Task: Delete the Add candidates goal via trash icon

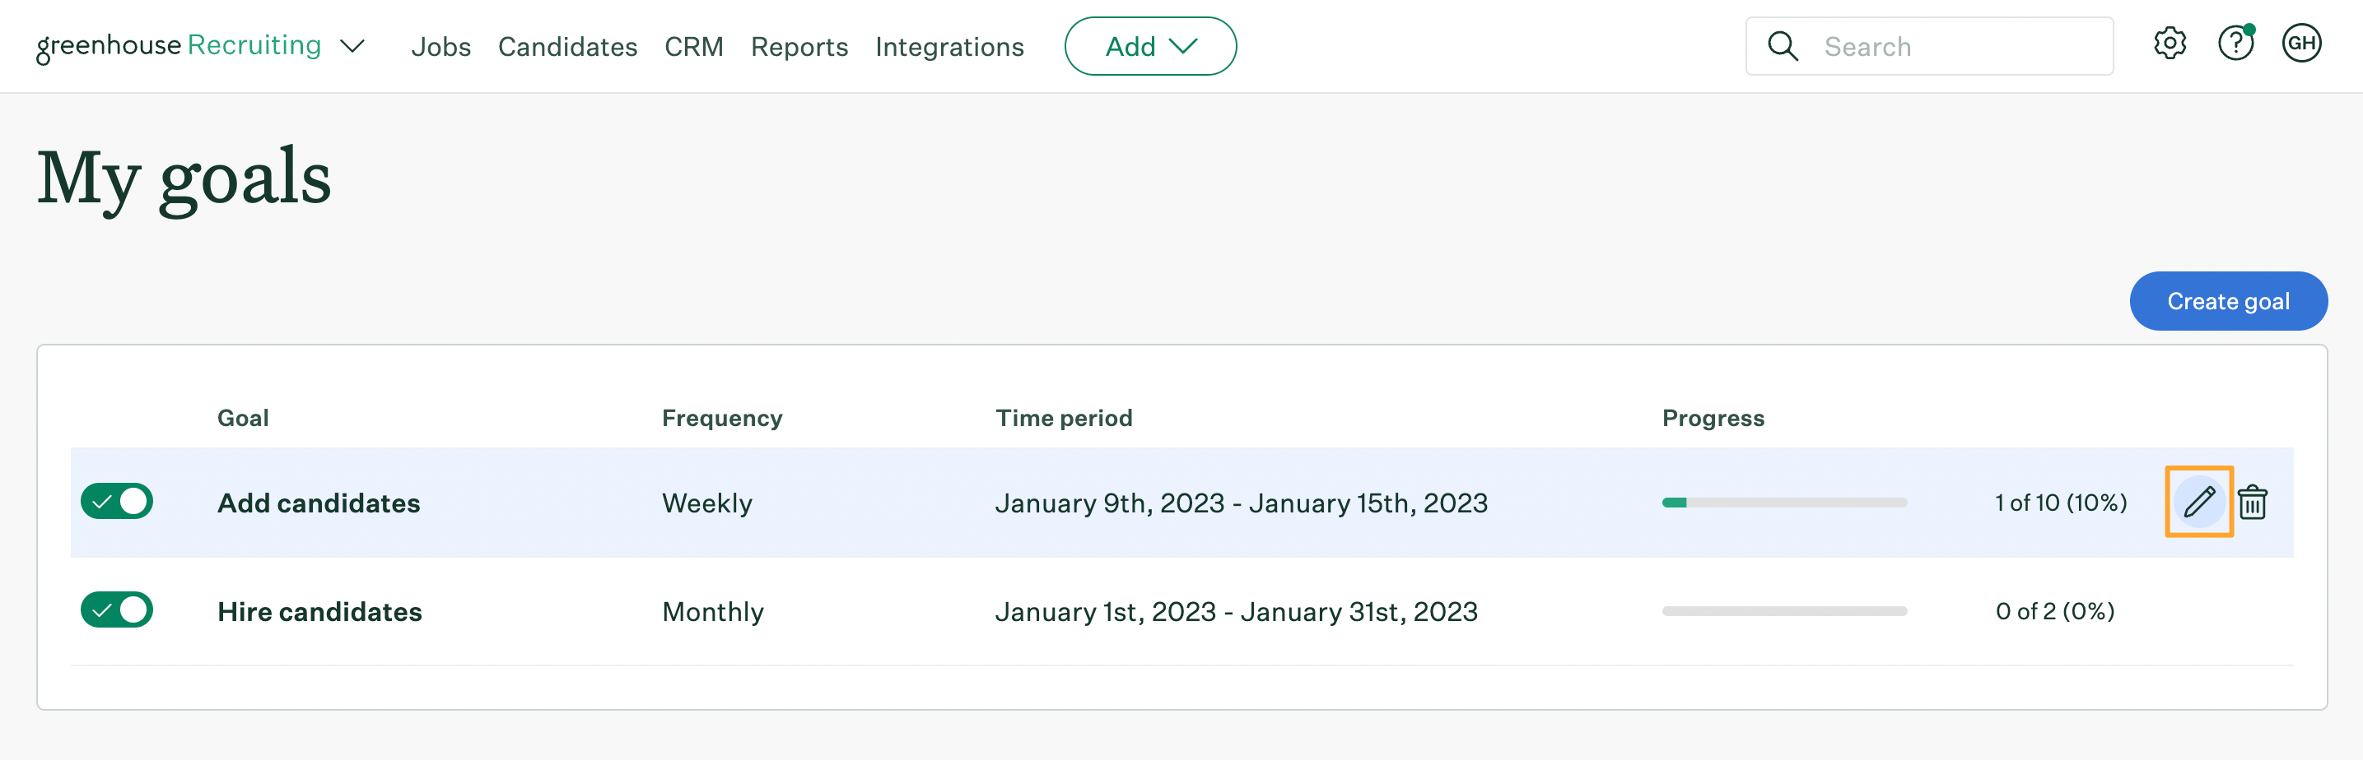Action: coord(2252,503)
